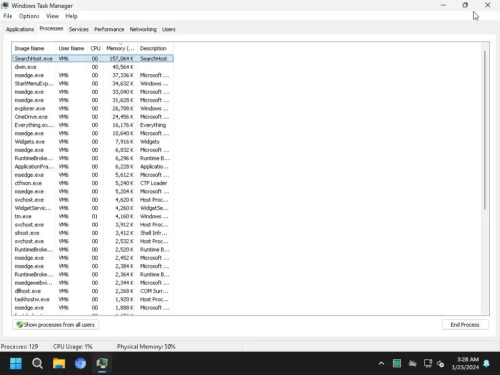Open the Windows Start menu icon

tap(16, 363)
